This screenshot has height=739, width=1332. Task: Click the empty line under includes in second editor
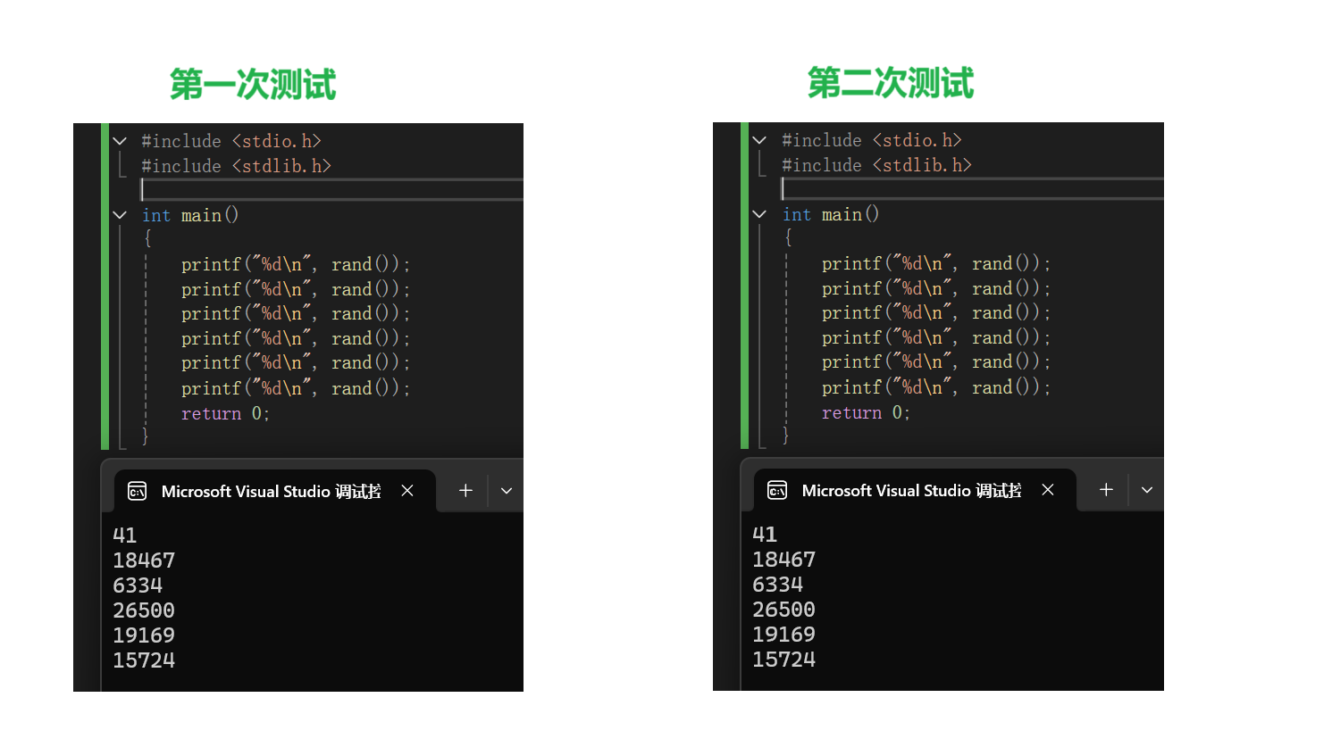(972, 189)
